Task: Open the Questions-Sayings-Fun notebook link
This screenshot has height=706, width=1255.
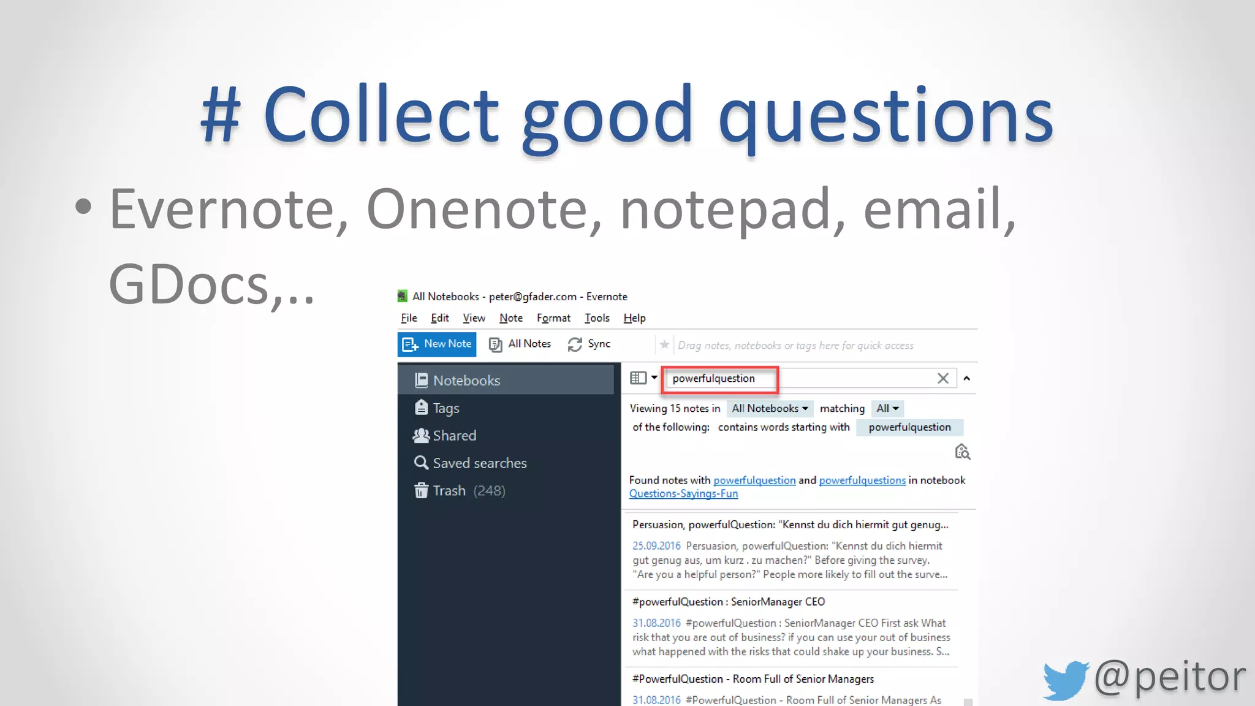Action: point(683,494)
